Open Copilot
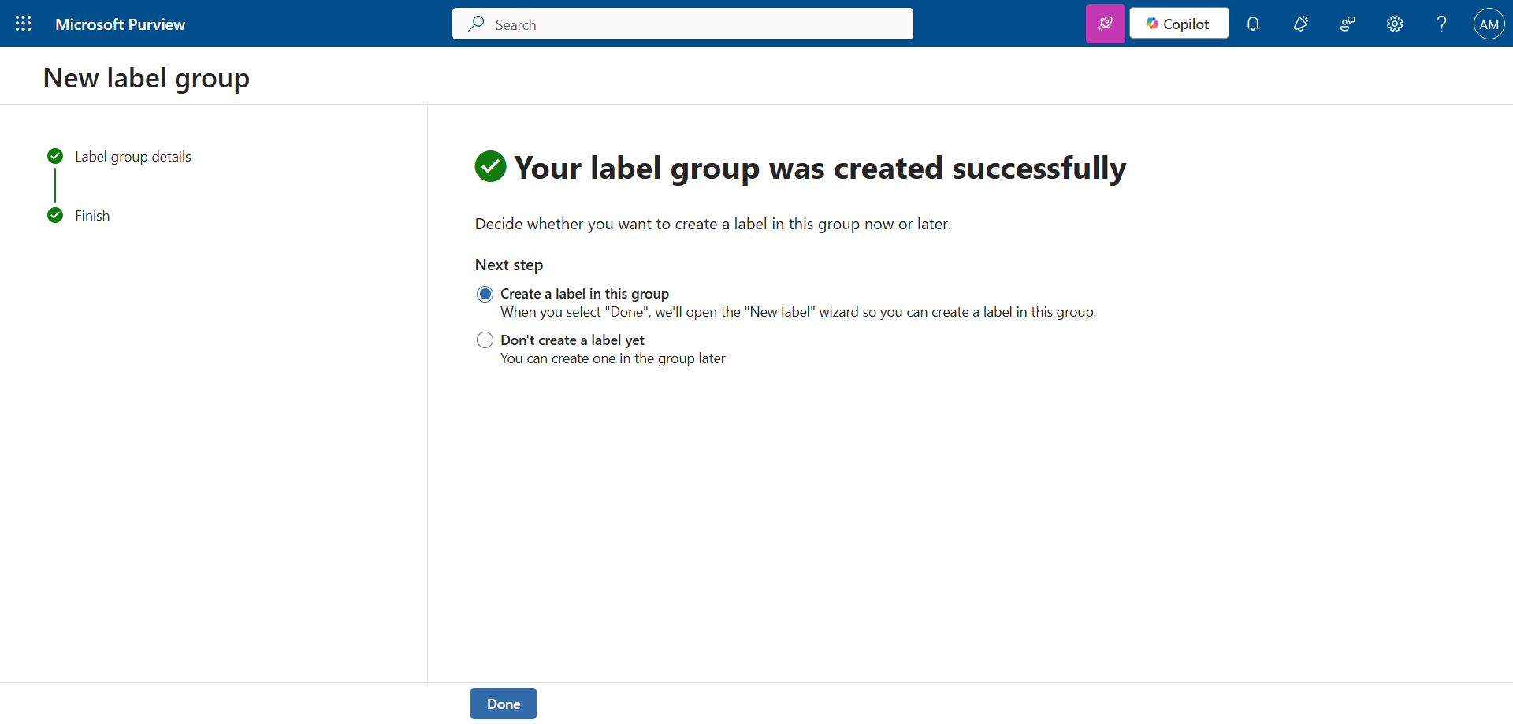Viewport: 1513px width, 724px height. point(1178,24)
